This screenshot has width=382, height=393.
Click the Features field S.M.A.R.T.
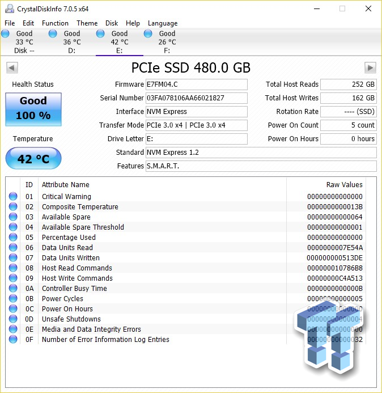pos(261,166)
